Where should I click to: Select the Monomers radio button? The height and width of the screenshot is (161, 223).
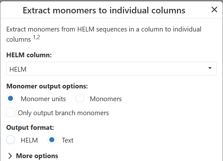pos(80,99)
